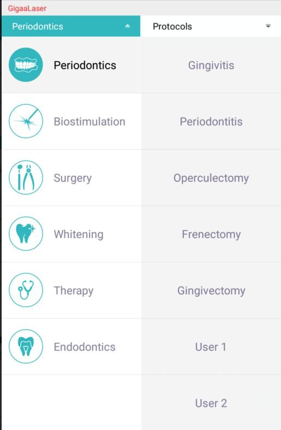Select the Frenectomy protocol

point(211,234)
